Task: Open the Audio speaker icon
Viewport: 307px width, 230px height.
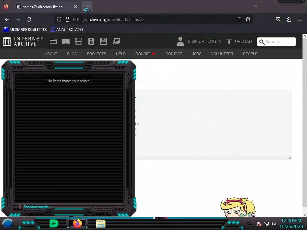Action: tap(91, 41)
